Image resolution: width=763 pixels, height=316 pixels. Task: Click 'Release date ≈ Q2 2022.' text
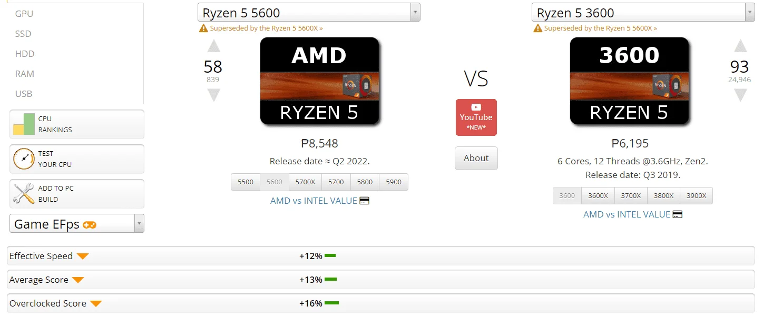(319, 161)
